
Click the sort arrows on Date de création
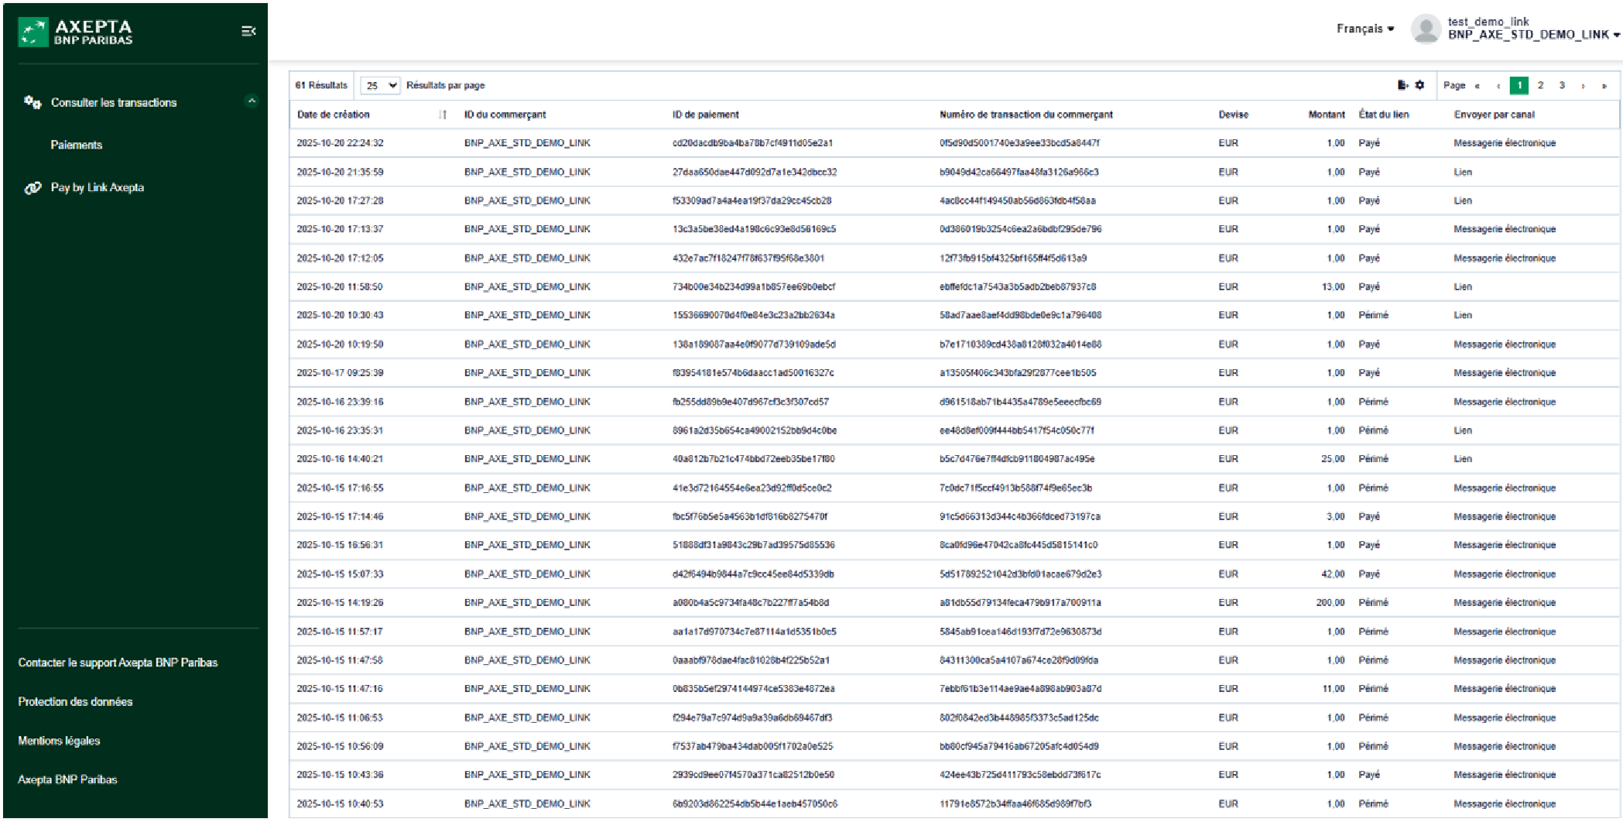[443, 115]
